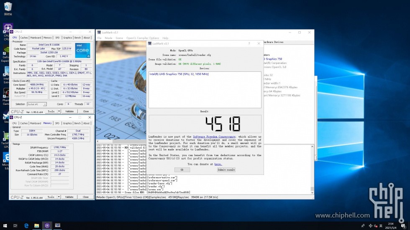The width and height of the screenshot is (410, 230).
Task: Open Task View on the taskbar
Action: tap(15, 225)
